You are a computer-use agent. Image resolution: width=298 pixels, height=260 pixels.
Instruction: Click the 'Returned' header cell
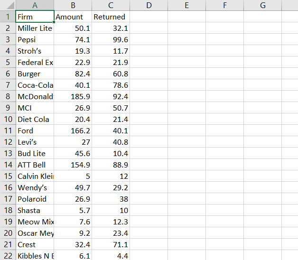[111, 17]
